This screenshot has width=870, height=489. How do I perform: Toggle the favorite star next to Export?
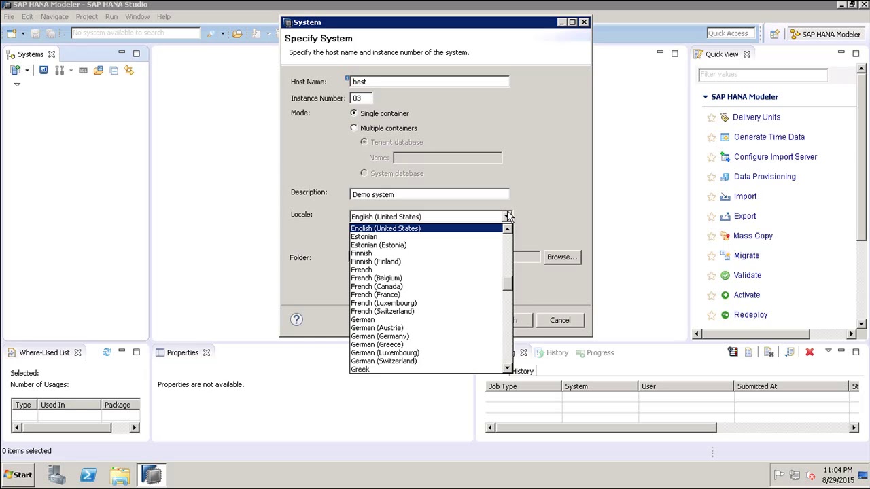click(711, 216)
